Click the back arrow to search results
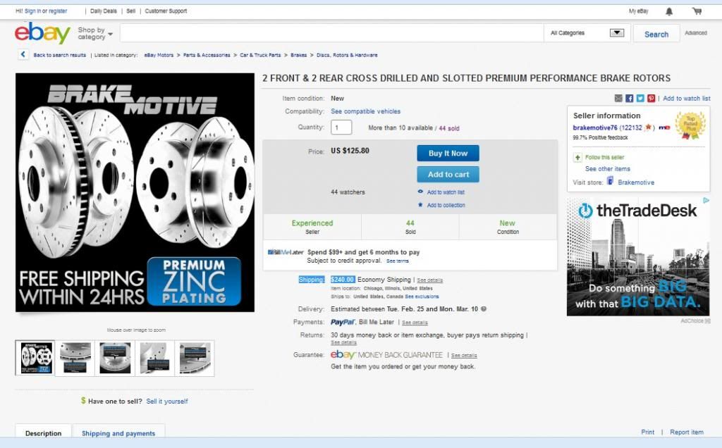Screen dimensions: 722x448 [x=23, y=55]
